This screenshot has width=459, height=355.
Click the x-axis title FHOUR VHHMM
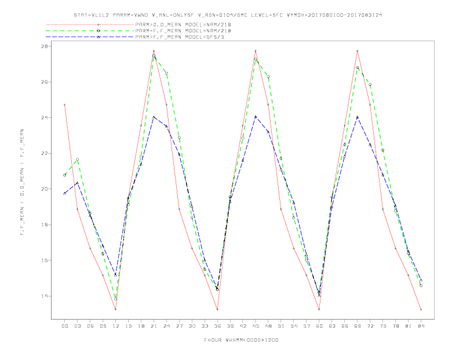click(x=241, y=340)
